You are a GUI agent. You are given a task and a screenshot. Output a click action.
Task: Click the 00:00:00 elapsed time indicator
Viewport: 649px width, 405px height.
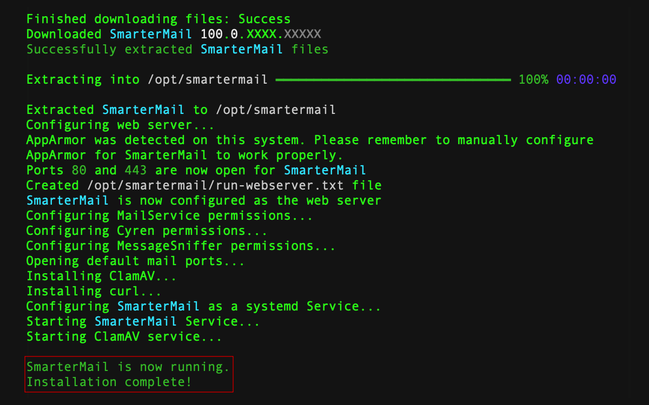[x=586, y=80]
